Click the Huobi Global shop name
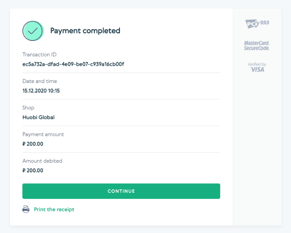Viewport: 291px width, 233px height. tap(38, 117)
